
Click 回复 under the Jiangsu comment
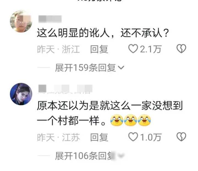[x=99, y=137]
